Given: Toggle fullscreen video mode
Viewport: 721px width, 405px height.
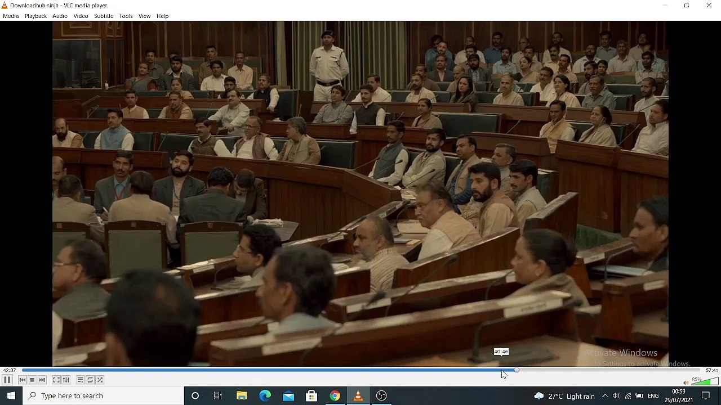Looking at the screenshot, I should [x=56, y=380].
